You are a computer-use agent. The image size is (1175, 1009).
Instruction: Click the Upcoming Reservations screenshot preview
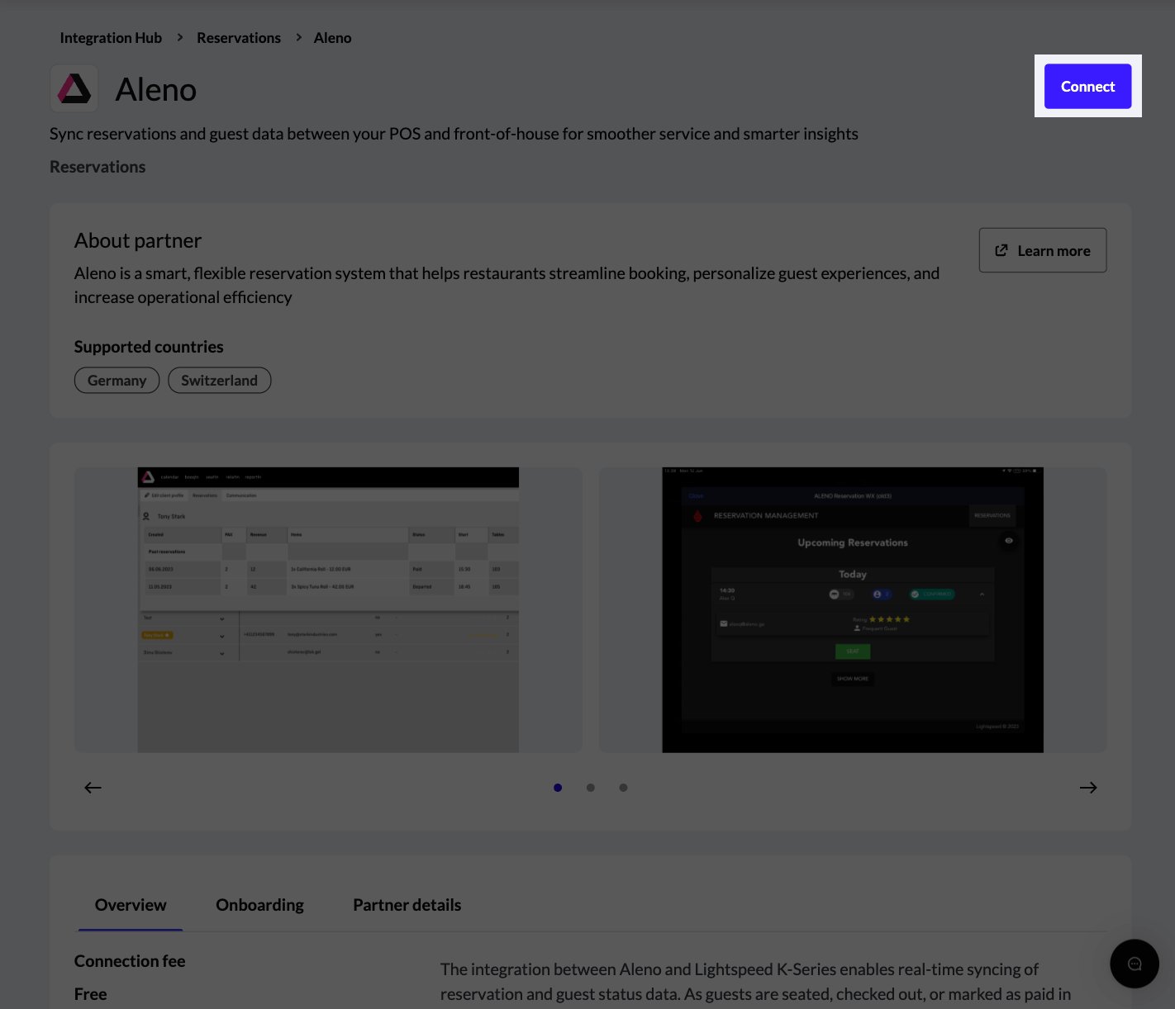point(852,609)
